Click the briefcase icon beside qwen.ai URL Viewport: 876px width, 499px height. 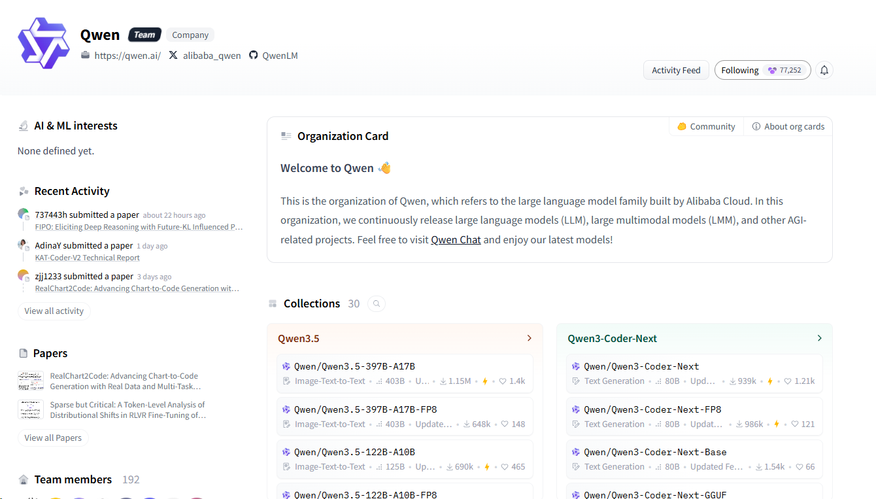click(85, 56)
